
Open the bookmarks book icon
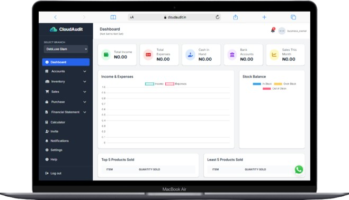coord(113,17)
